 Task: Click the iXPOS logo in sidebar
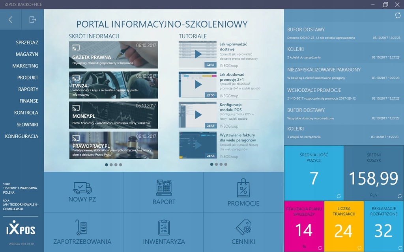pyautogui.click(x=21, y=228)
